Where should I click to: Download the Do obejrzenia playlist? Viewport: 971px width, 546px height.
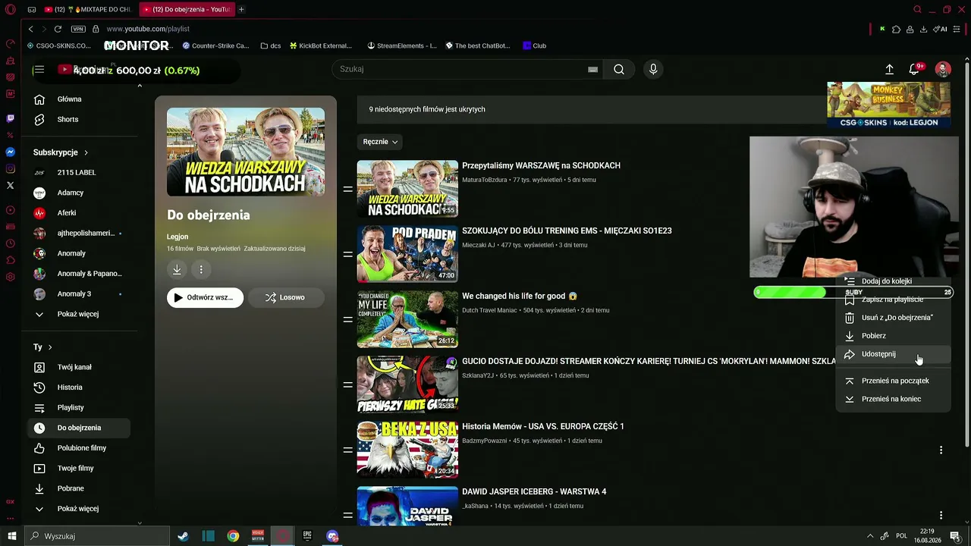177,269
